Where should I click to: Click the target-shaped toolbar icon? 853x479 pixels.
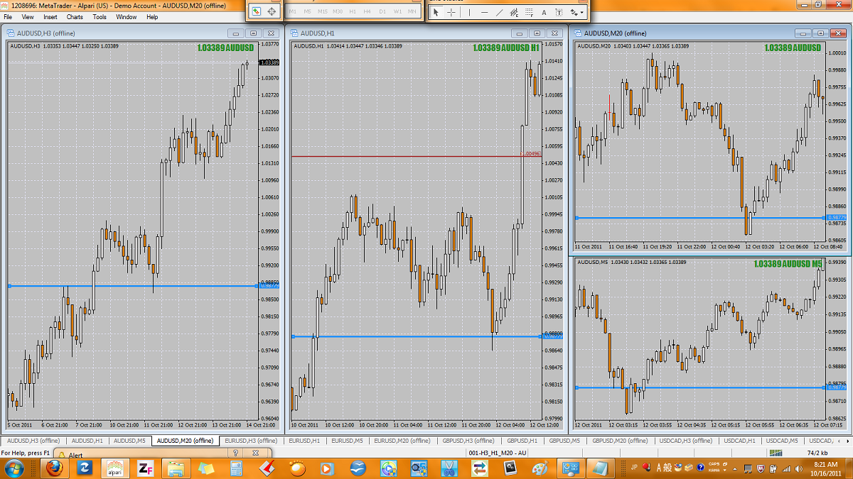click(272, 11)
